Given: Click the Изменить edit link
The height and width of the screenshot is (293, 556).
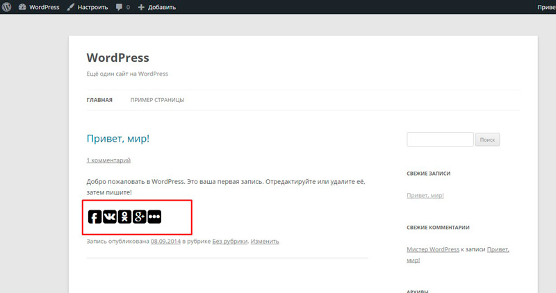Looking at the screenshot, I should point(265,241).
